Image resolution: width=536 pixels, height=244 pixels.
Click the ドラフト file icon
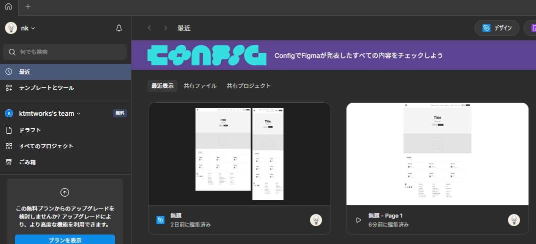pyautogui.click(x=9, y=130)
